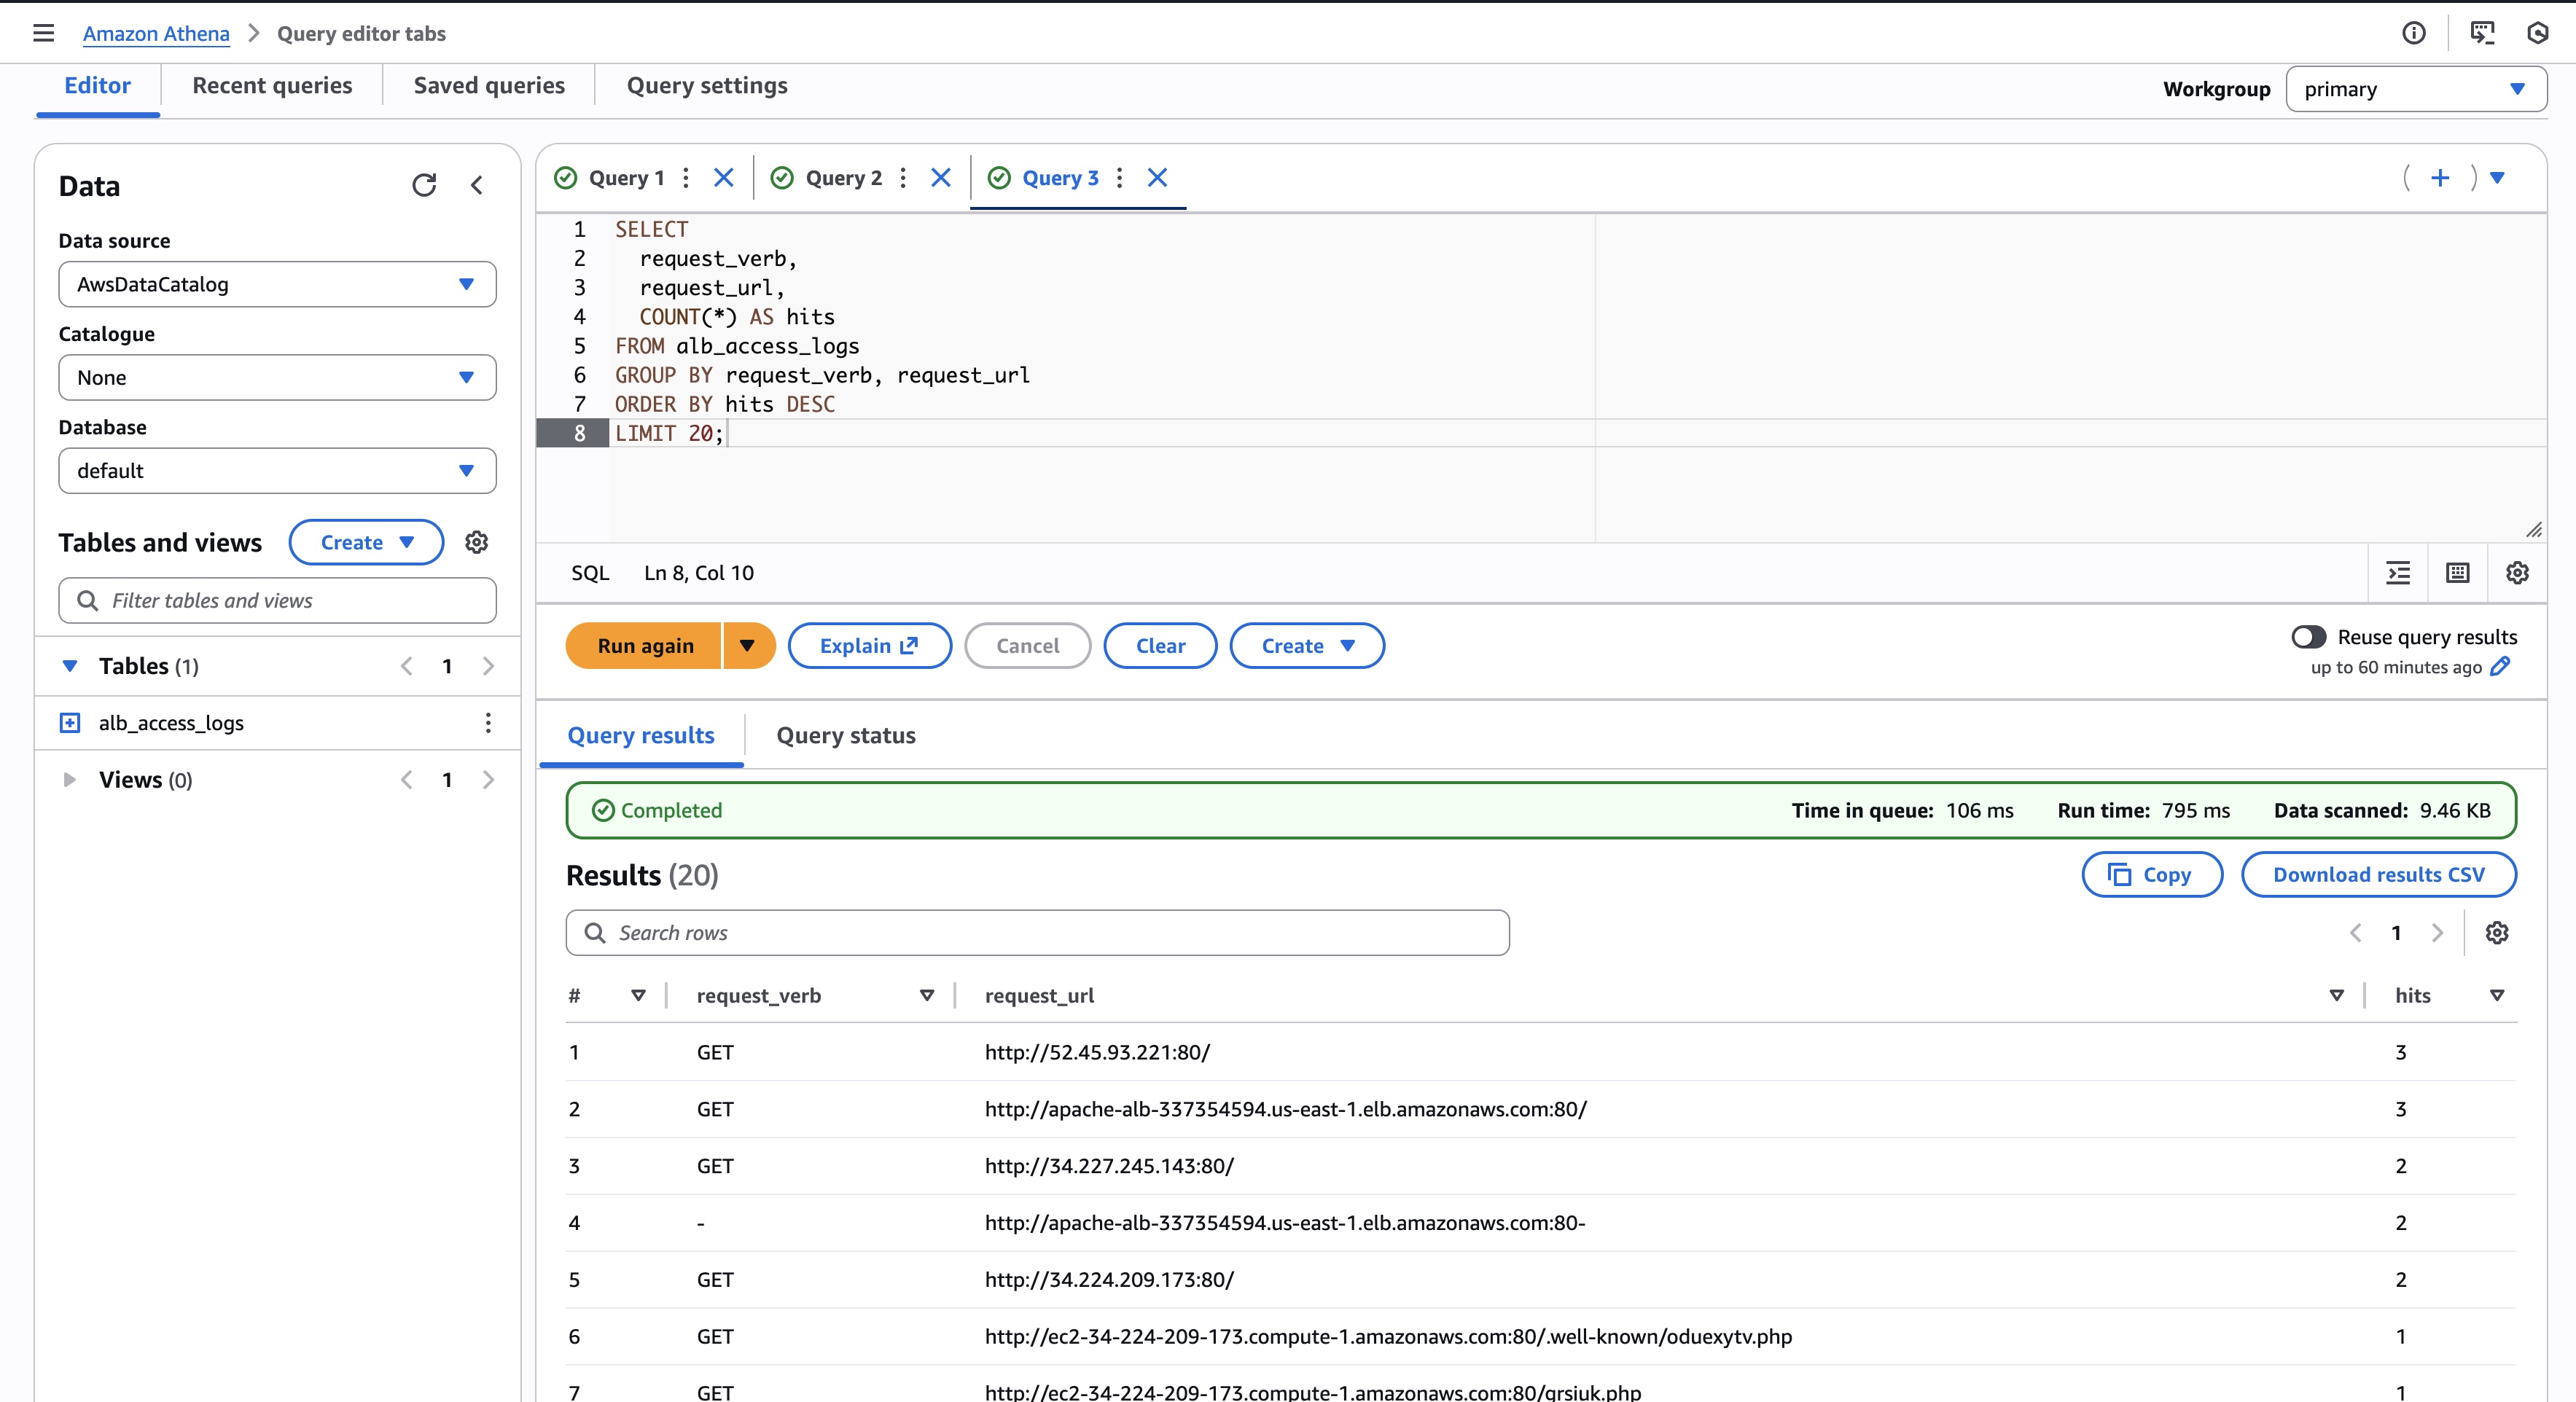This screenshot has width=2576, height=1402.
Task: Open alb_access_logs table options menu
Action: point(488,723)
